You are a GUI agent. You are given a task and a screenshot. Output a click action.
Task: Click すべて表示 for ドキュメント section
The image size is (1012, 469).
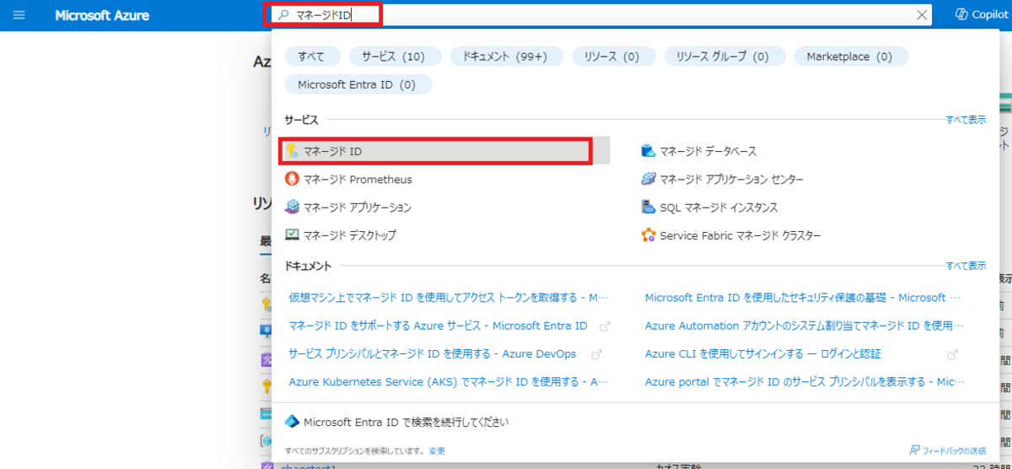[x=966, y=266]
